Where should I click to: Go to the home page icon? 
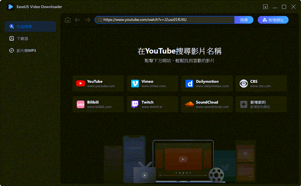tap(67, 20)
